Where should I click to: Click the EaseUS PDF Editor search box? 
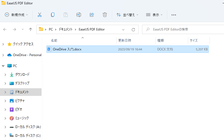pos(182,29)
